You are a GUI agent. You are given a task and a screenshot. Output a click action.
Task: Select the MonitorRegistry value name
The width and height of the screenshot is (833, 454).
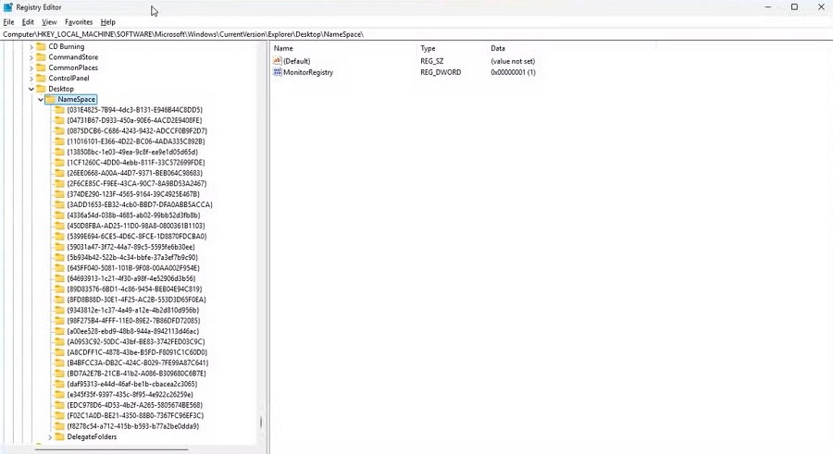tap(308, 72)
